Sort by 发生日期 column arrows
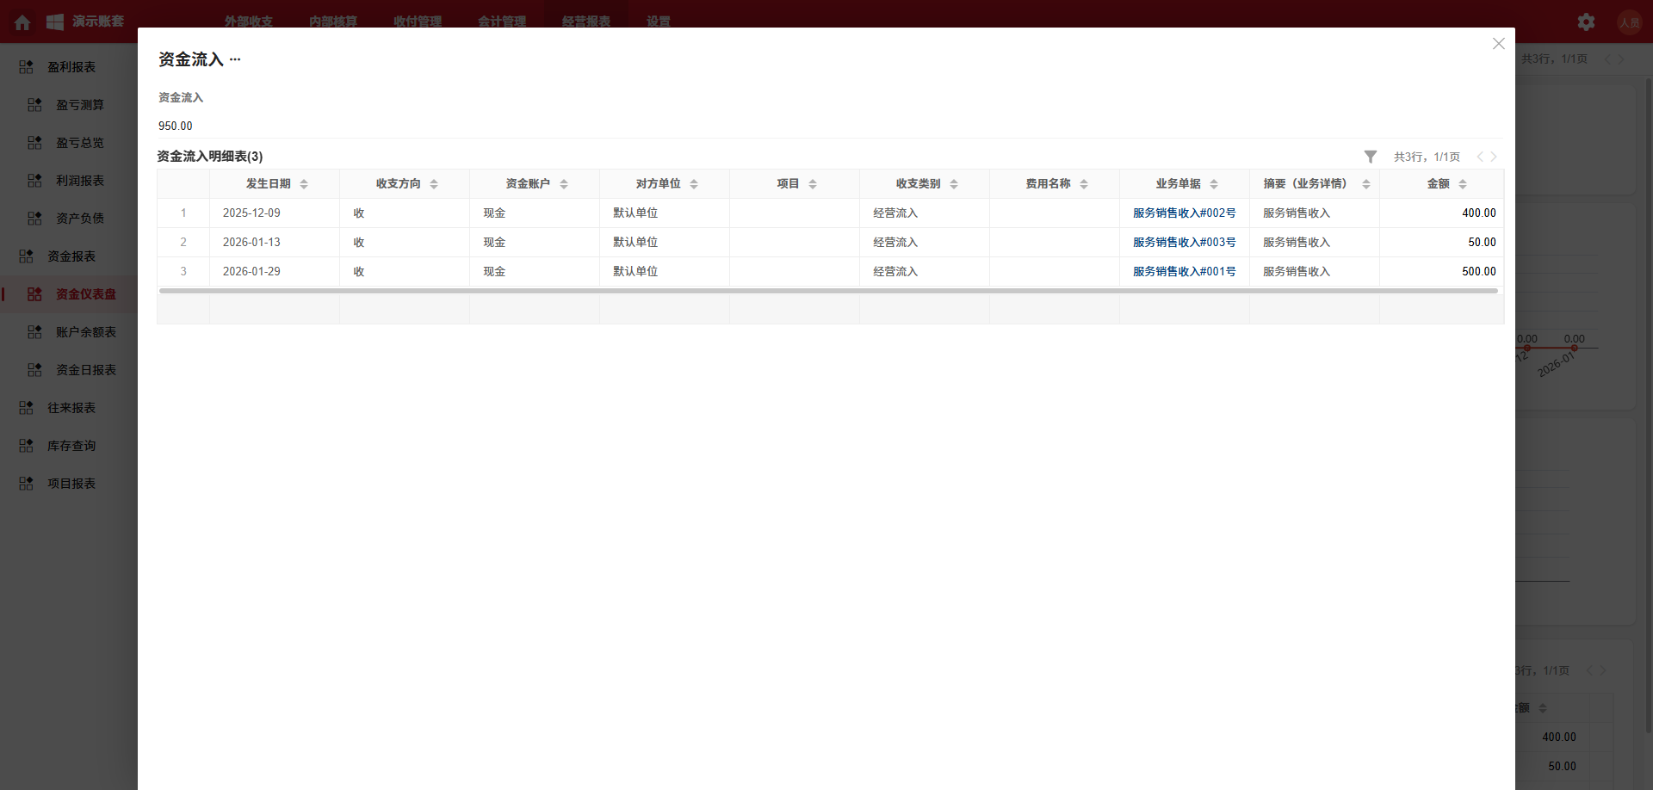Screen dimensions: 1653x790 [304, 184]
